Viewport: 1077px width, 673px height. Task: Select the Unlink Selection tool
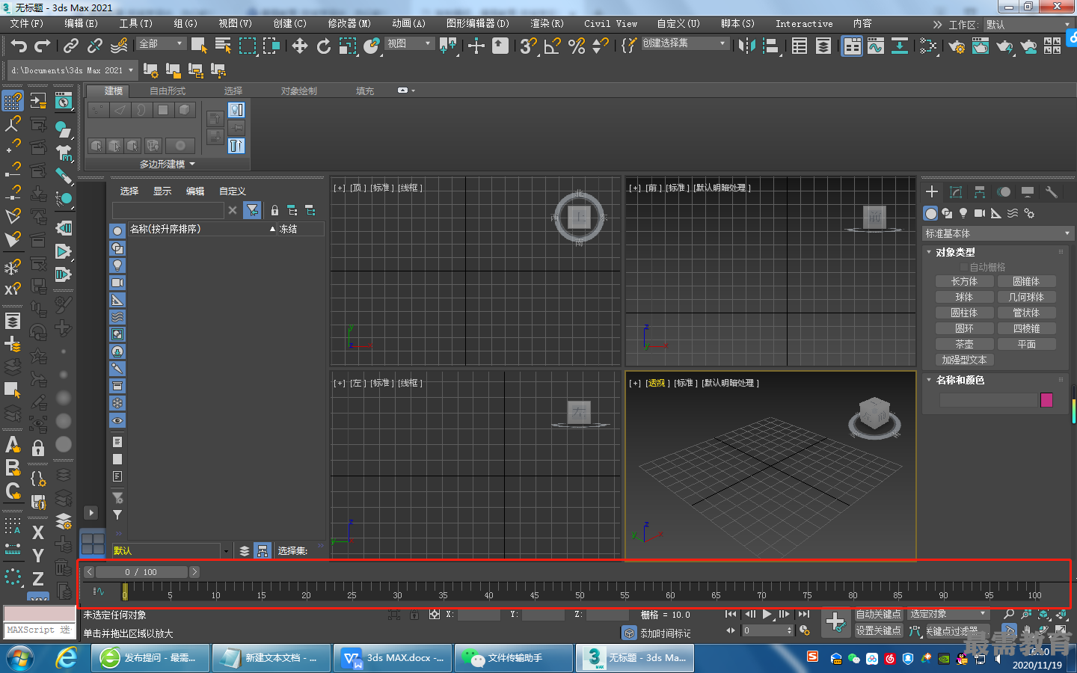click(x=95, y=46)
